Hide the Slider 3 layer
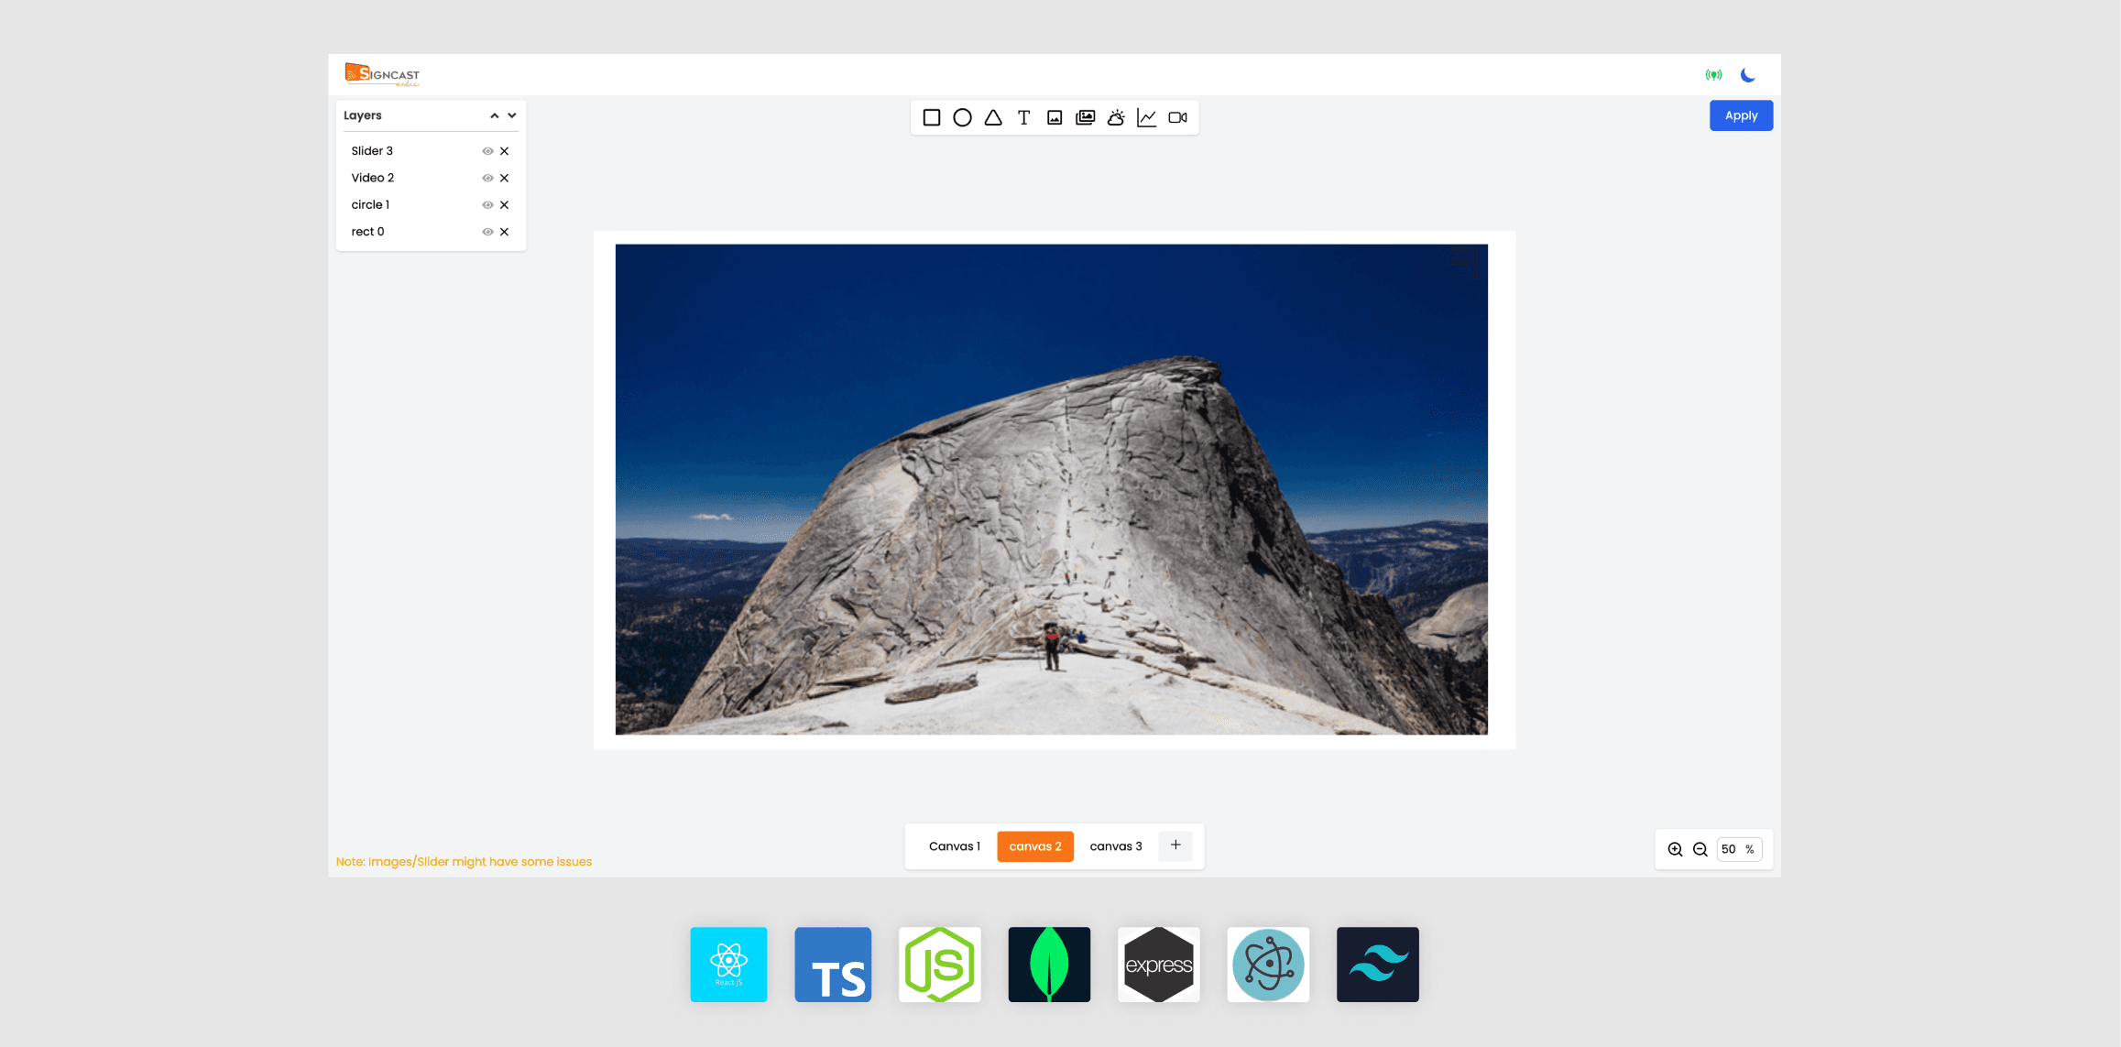Screen dimensions: 2121x1047 (487, 151)
